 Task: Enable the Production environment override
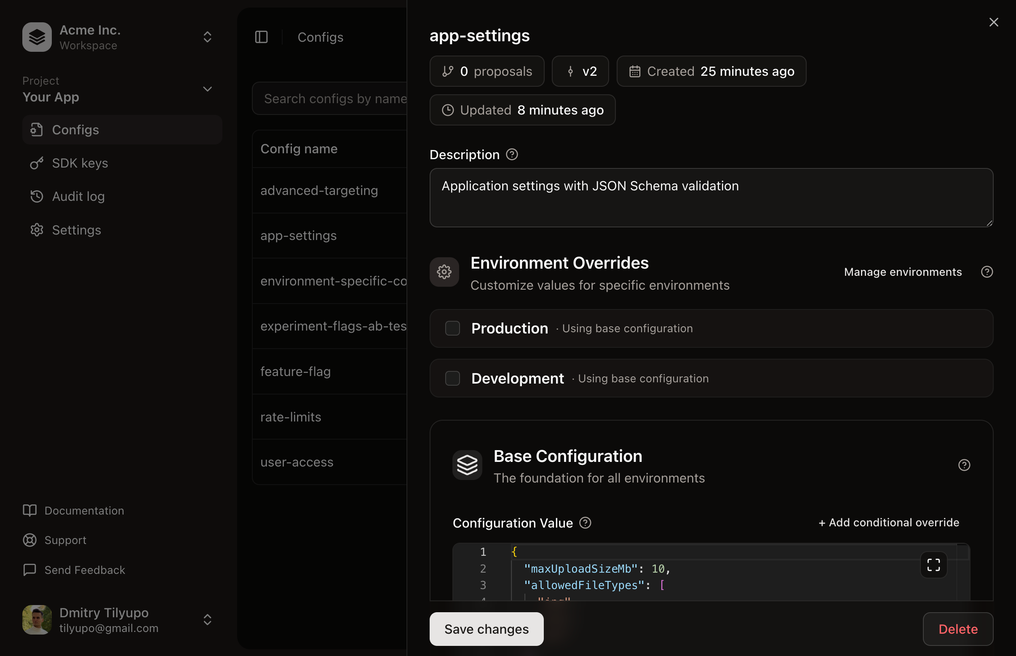point(452,328)
